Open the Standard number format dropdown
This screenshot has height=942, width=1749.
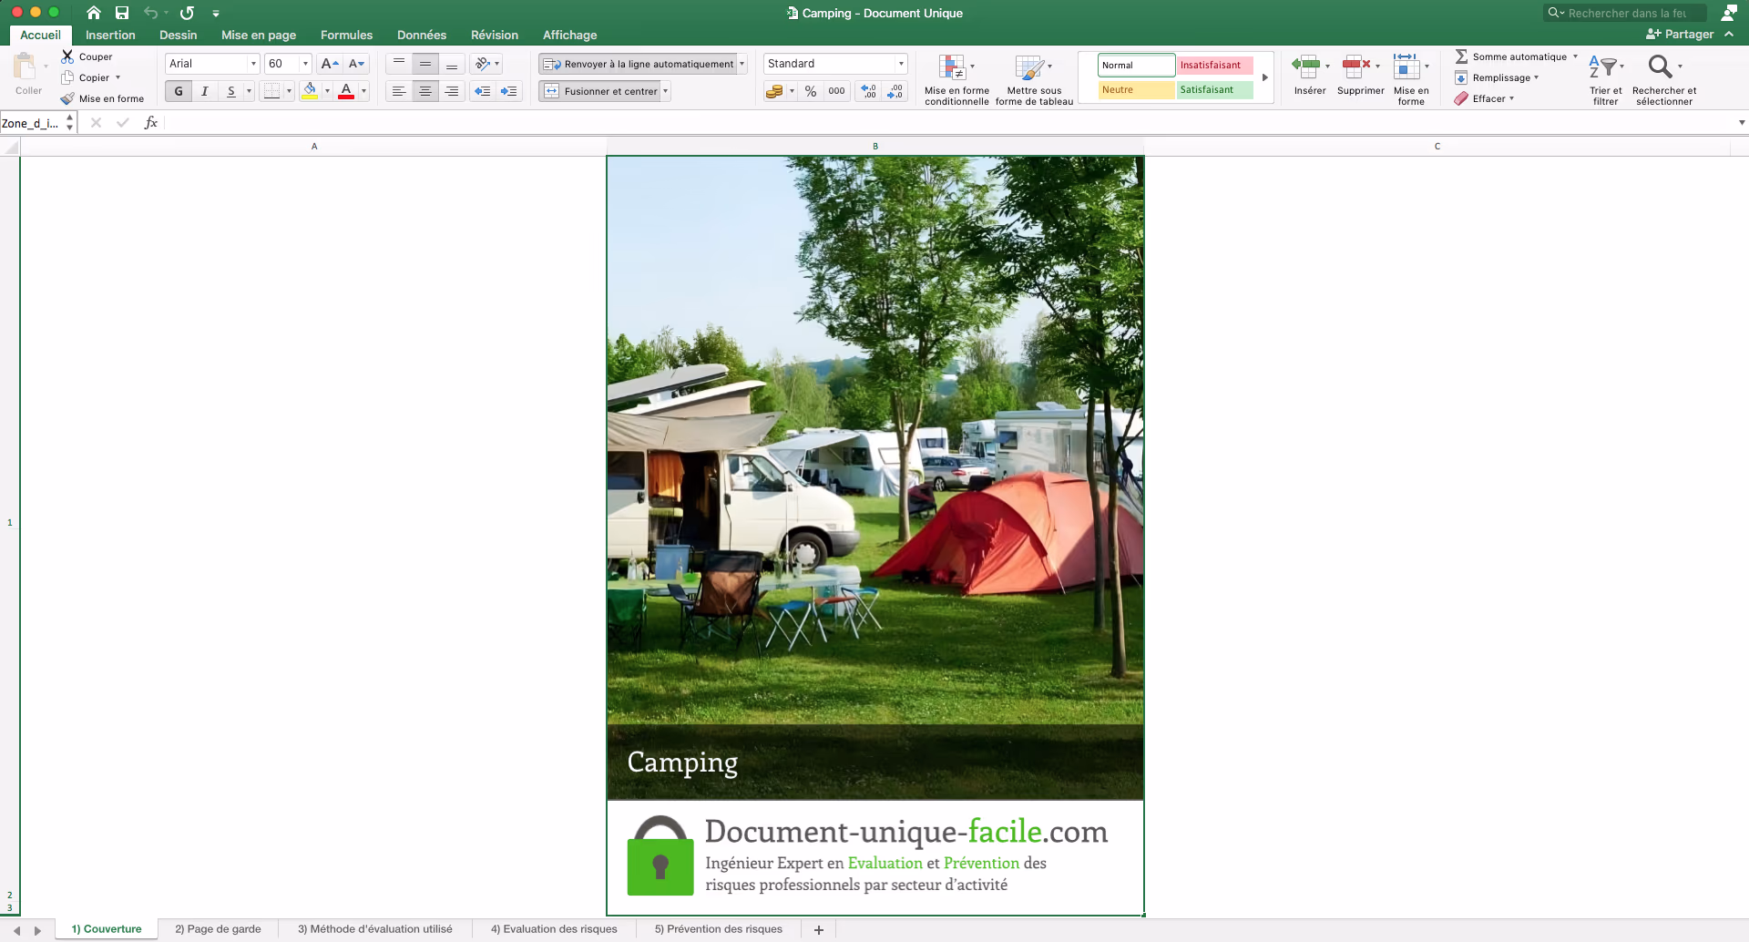click(x=901, y=64)
